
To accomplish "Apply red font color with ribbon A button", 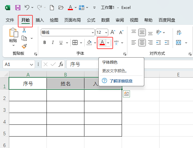I will tap(102, 43).
